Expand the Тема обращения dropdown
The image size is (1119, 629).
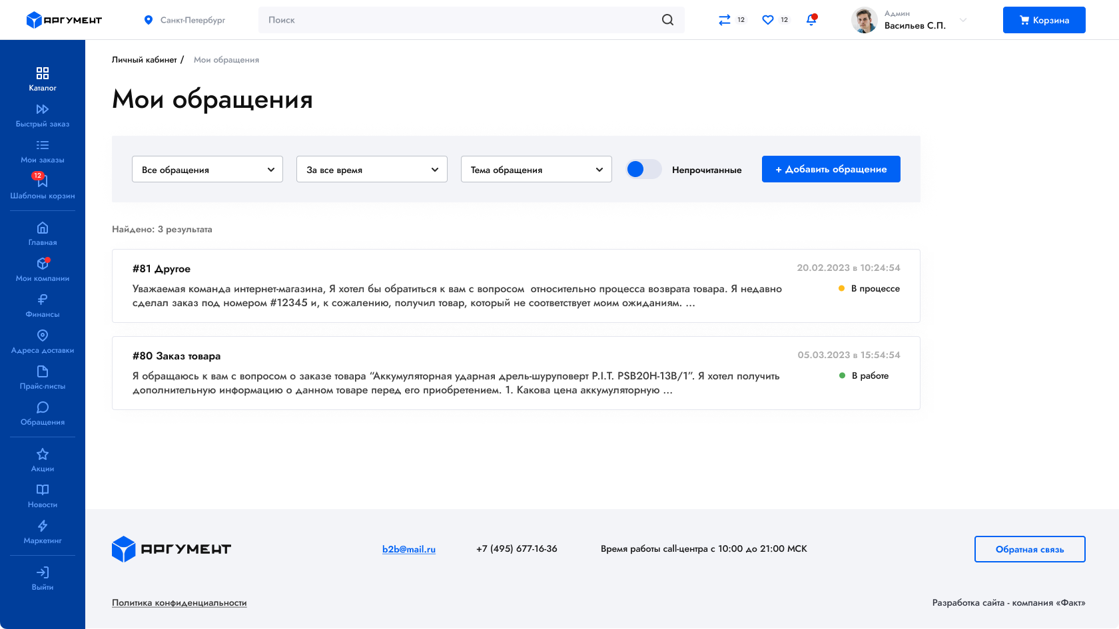point(536,169)
